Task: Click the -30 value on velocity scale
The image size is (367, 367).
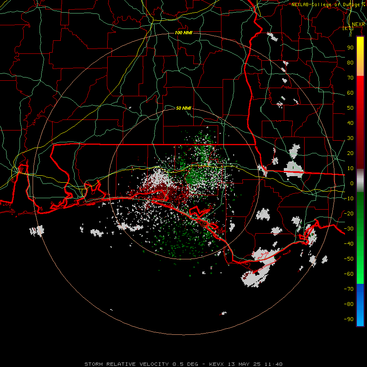Action: [x=349, y=229]
